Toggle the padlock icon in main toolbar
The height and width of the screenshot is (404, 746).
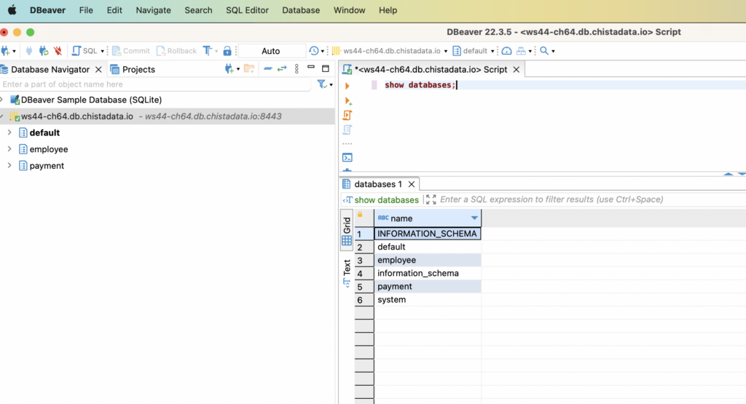click(x=227, y=51)
